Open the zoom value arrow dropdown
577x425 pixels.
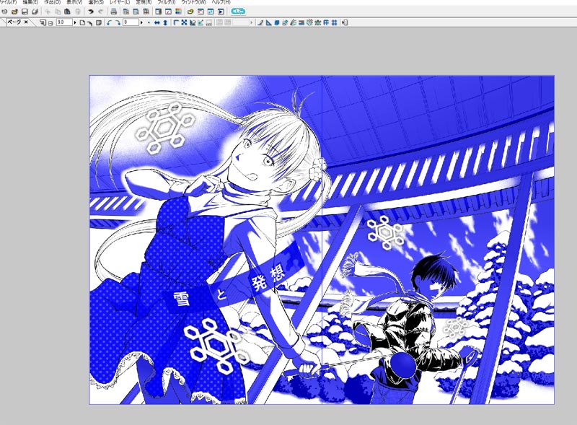pos(75,22)
